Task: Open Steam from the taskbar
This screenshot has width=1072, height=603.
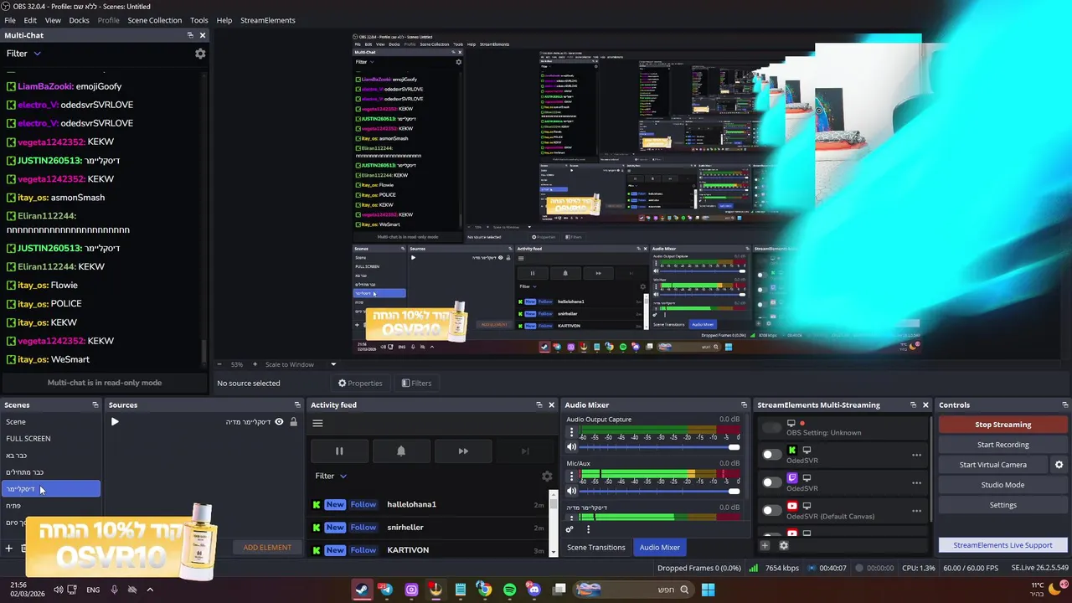Action: click(361, 590)
